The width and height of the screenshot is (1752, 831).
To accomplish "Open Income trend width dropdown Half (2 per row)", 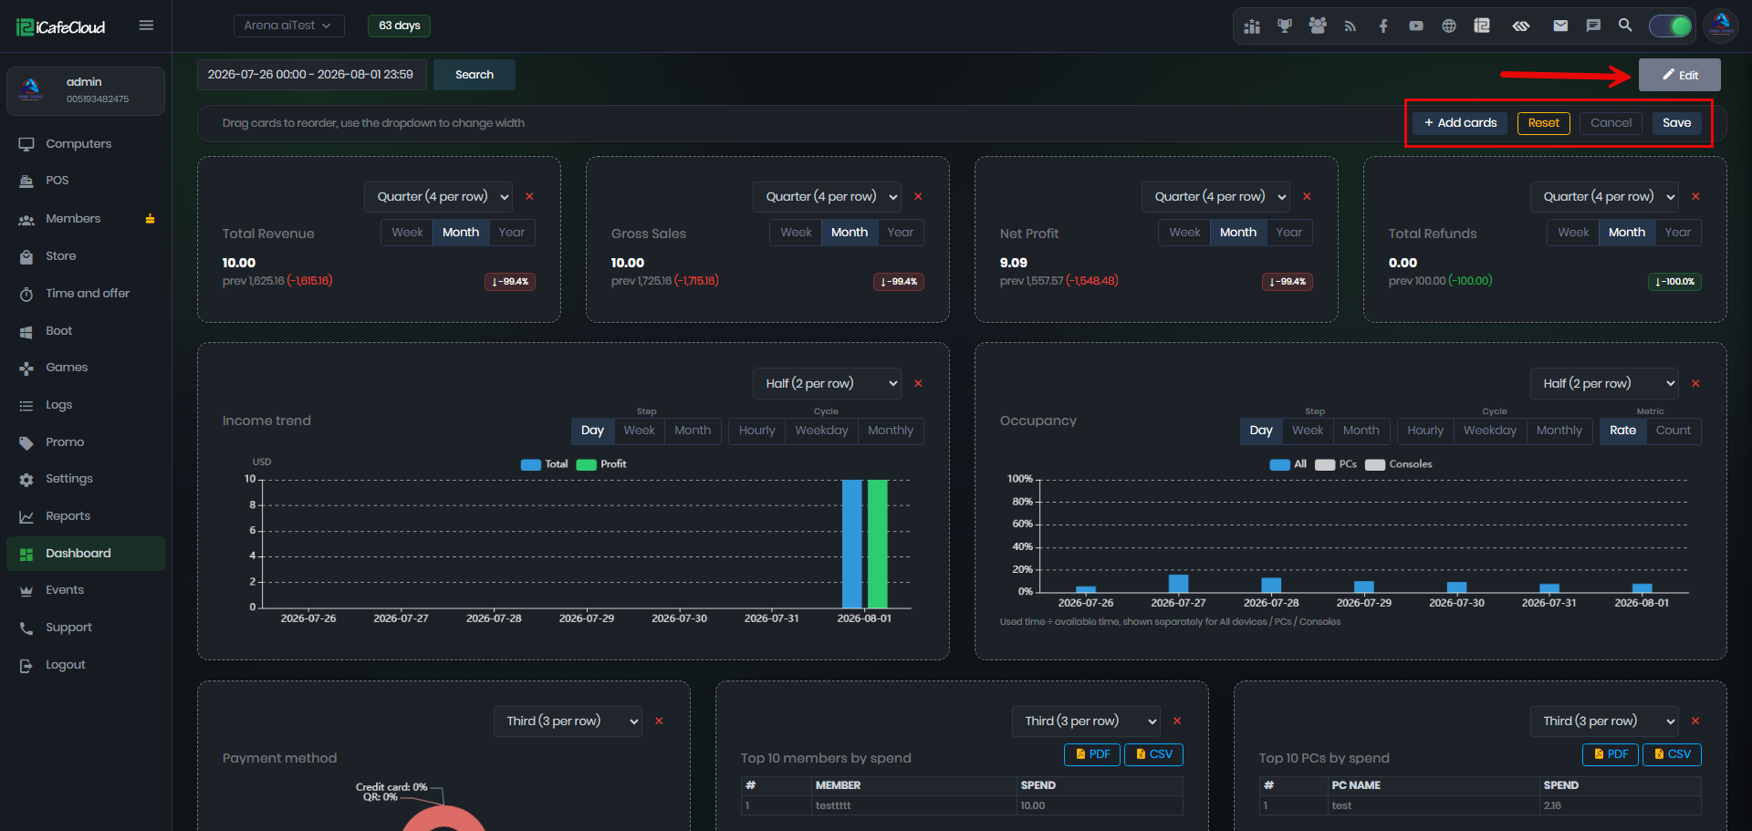I will pyautogui.click(x=827, y=383).
